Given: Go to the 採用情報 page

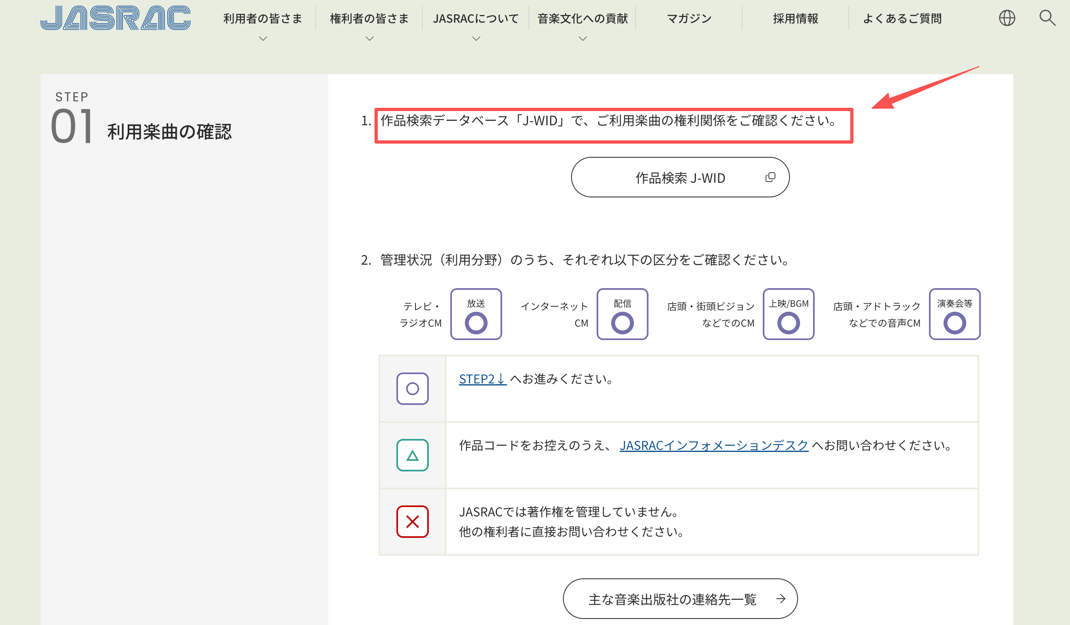Looking at the screenshot, I should pyautogui.click(x=796, y=19).
